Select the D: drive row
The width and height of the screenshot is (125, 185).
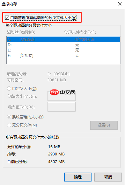[x=63, y=45]
